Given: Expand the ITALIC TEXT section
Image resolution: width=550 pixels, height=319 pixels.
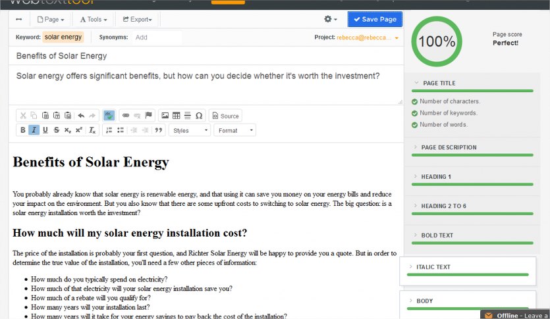Looking at the screenshot, I should (411, 267).
